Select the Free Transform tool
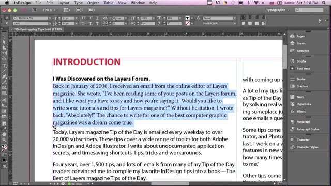This screenshot has height=186, width=331. tap(4, 105)
